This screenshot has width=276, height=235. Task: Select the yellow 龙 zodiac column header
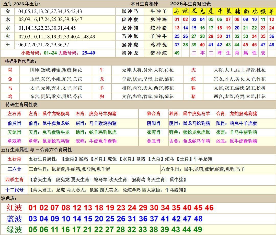(x=194, y=12)
